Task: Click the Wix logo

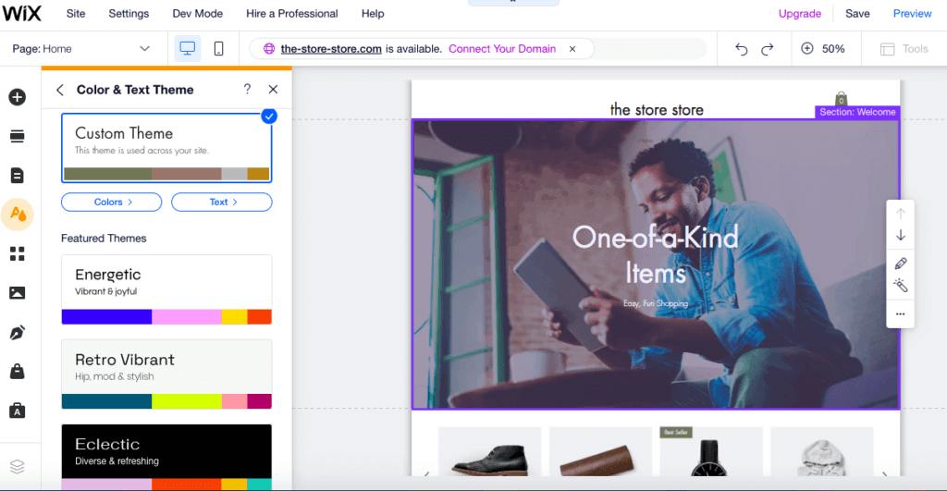Action: pos(22,13)
